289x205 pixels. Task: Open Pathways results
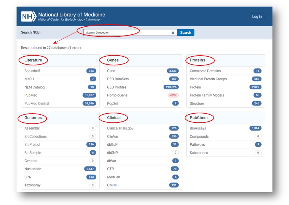[226, 144]
